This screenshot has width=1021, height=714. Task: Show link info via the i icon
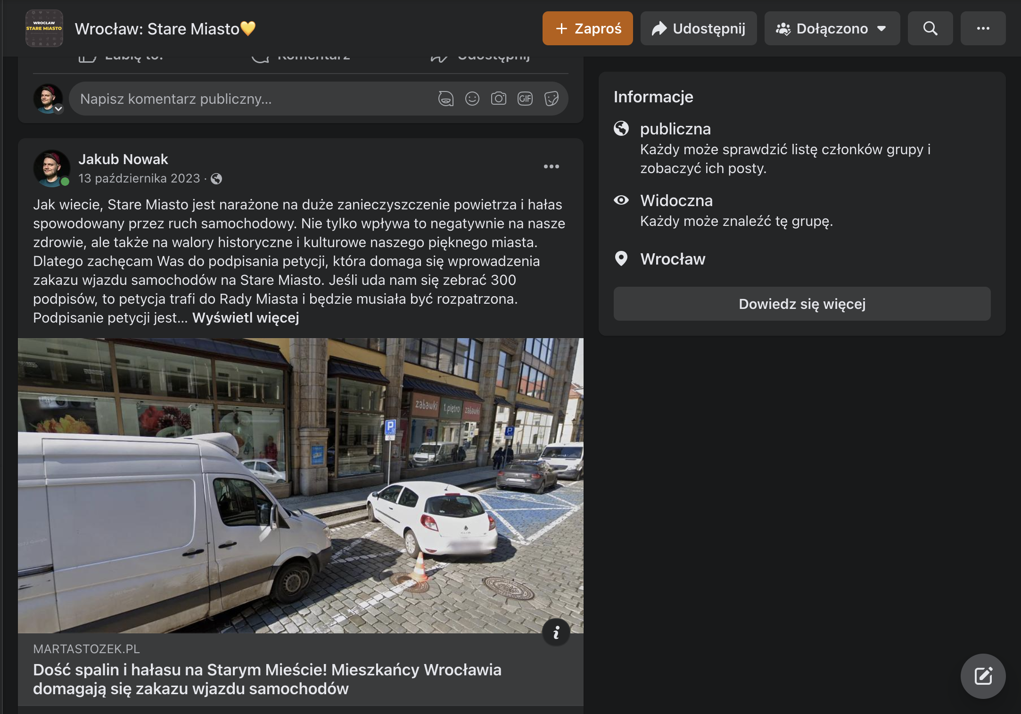click(556, 632)
